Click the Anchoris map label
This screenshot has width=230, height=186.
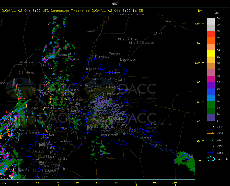(x=66, y=141)
